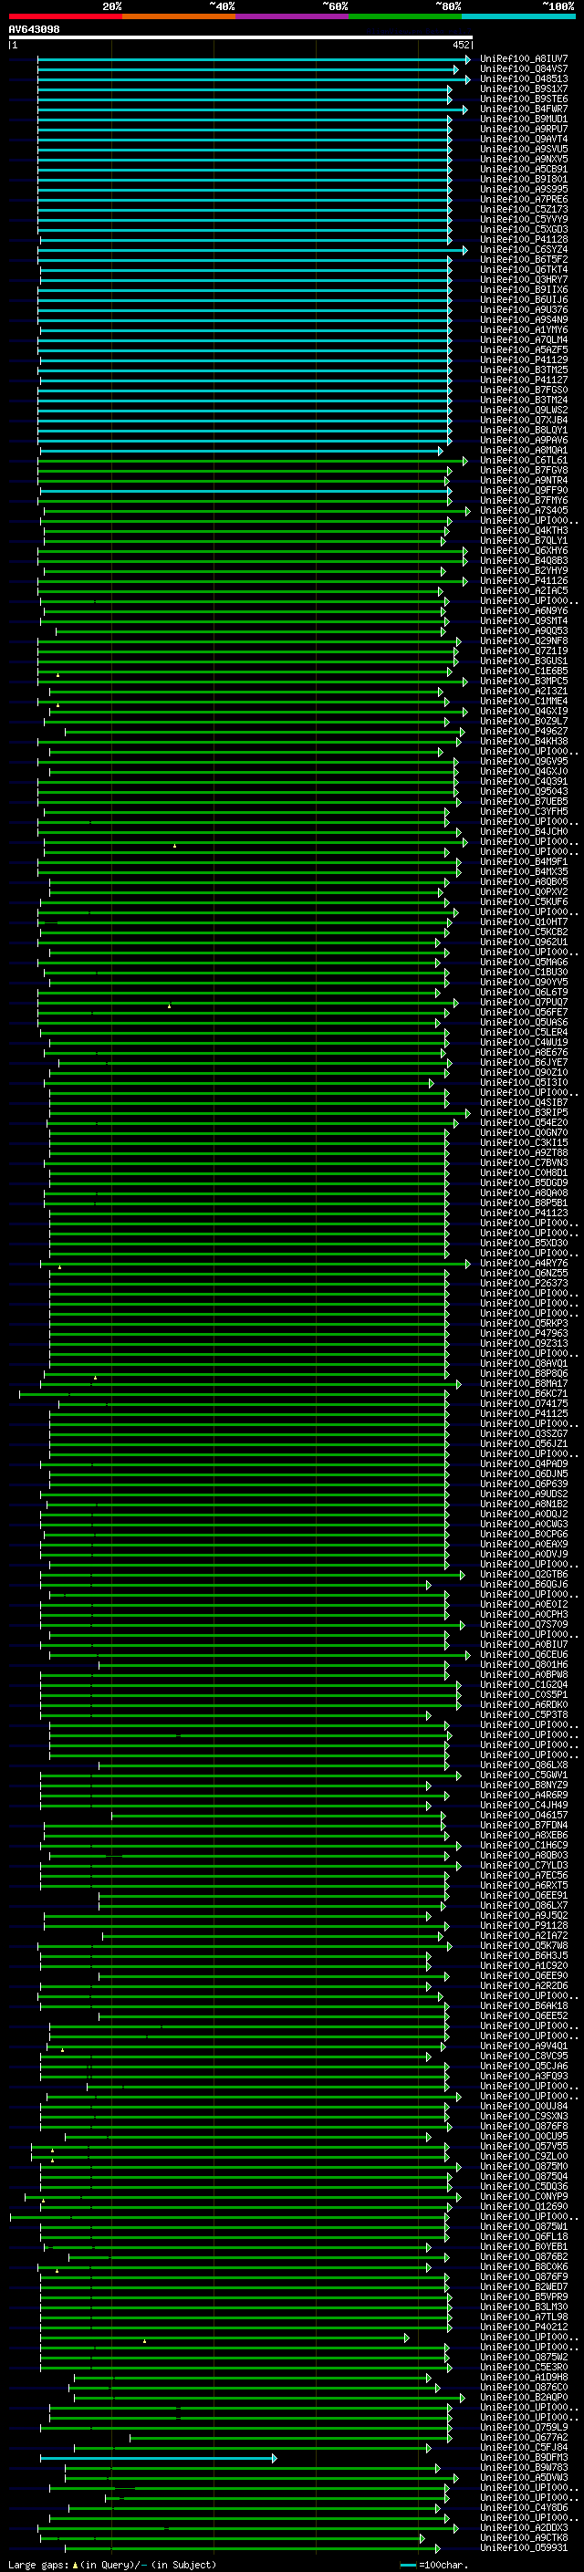The height and width of the screenshot is (2572, 584).
Task: Click the orange ~40% identity color swatch
Action: coord(179,16)
